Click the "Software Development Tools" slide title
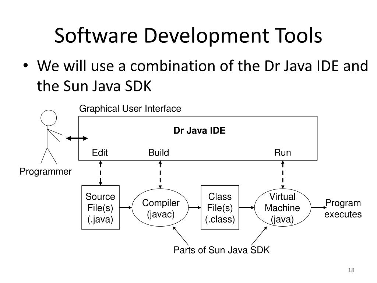Viewport: 377px width, 283px height. click(x=188, y=36)
